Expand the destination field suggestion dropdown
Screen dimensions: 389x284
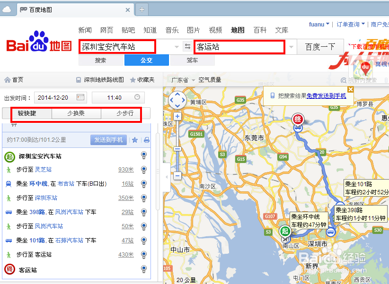(x=291, y=47)
